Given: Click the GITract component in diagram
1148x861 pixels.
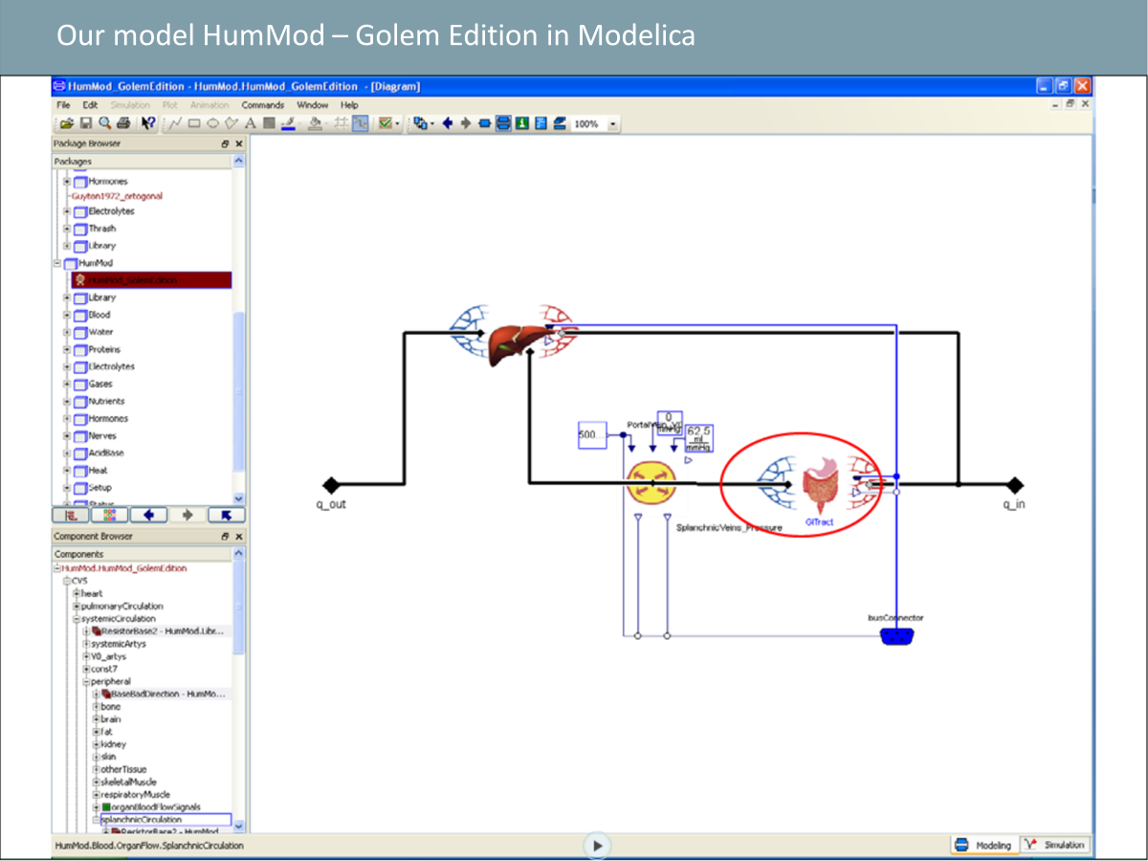Looking at the screenshot, I should tap(818, 485).
